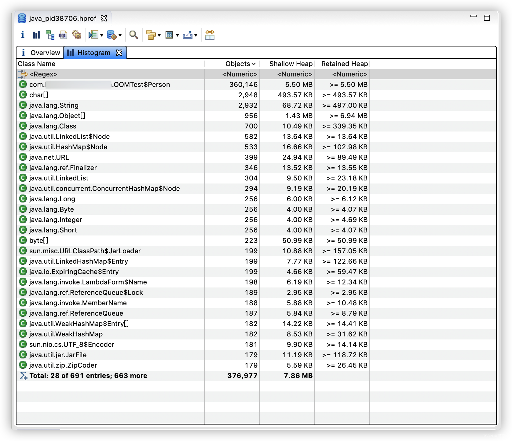The width and height of the screenshot is (512, 441).
Task: Open the query browser database icon
Action: tap(112, 35)
